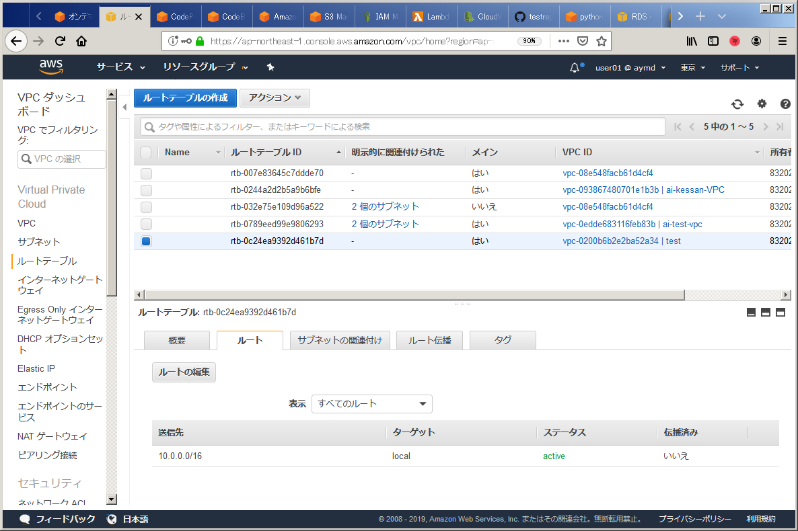Switch to the Lambda browser tab
798x531 pixels.
(431, 17)
